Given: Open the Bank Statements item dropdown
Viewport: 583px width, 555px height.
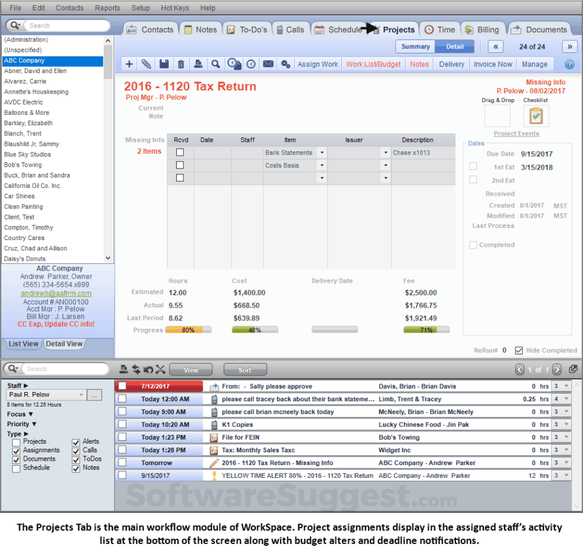Looking at the screenshot, I should (x=322, y=153).
